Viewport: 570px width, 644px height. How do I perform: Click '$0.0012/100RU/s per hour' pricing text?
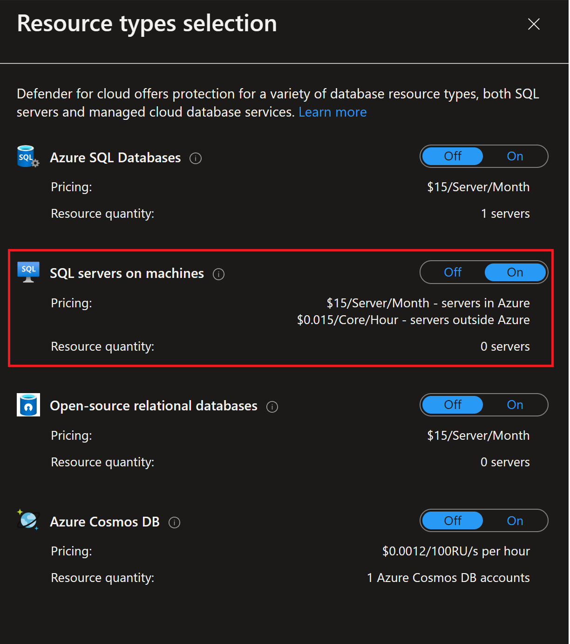click(x=456, y=551)
